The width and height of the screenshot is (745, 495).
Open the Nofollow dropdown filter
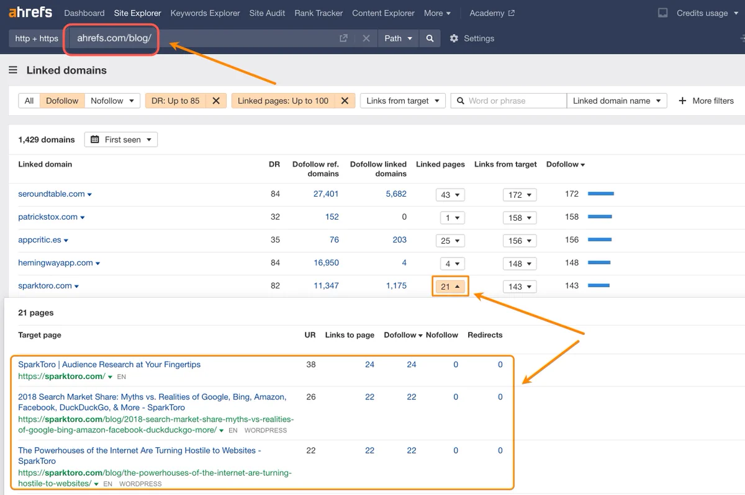(x=112, y=100)
